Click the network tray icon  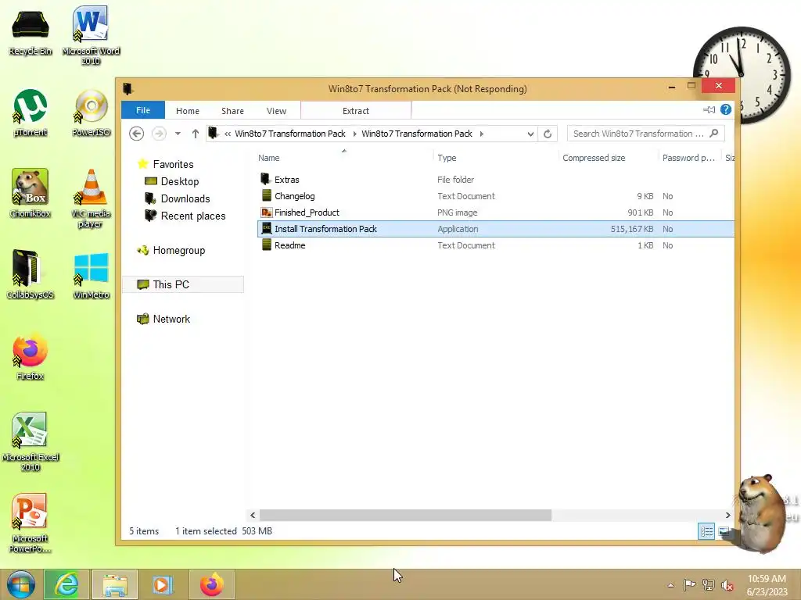709,585
